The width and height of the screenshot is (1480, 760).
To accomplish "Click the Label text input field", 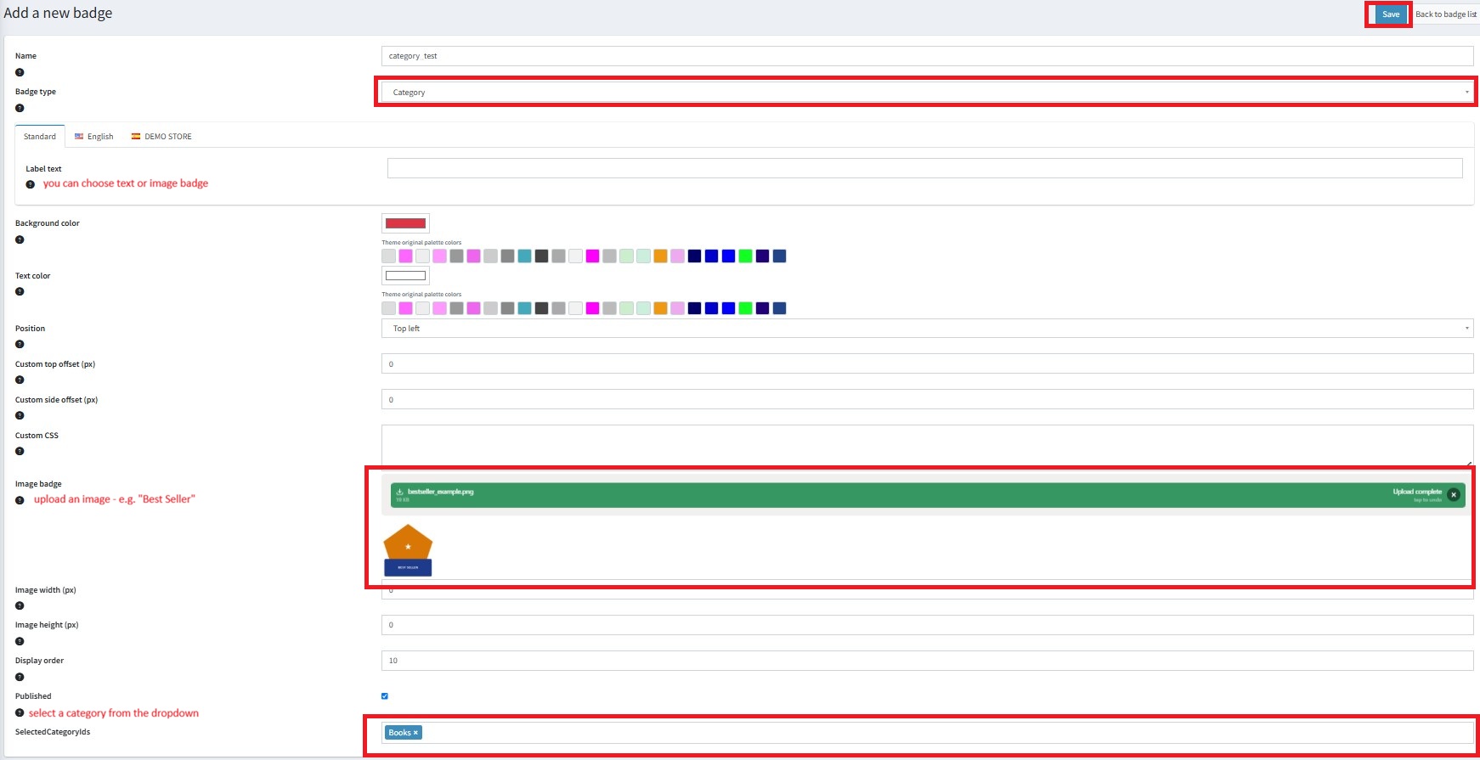I will coord(924,168).
